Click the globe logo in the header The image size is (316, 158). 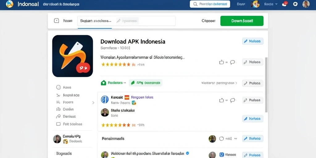pos(10,4)
